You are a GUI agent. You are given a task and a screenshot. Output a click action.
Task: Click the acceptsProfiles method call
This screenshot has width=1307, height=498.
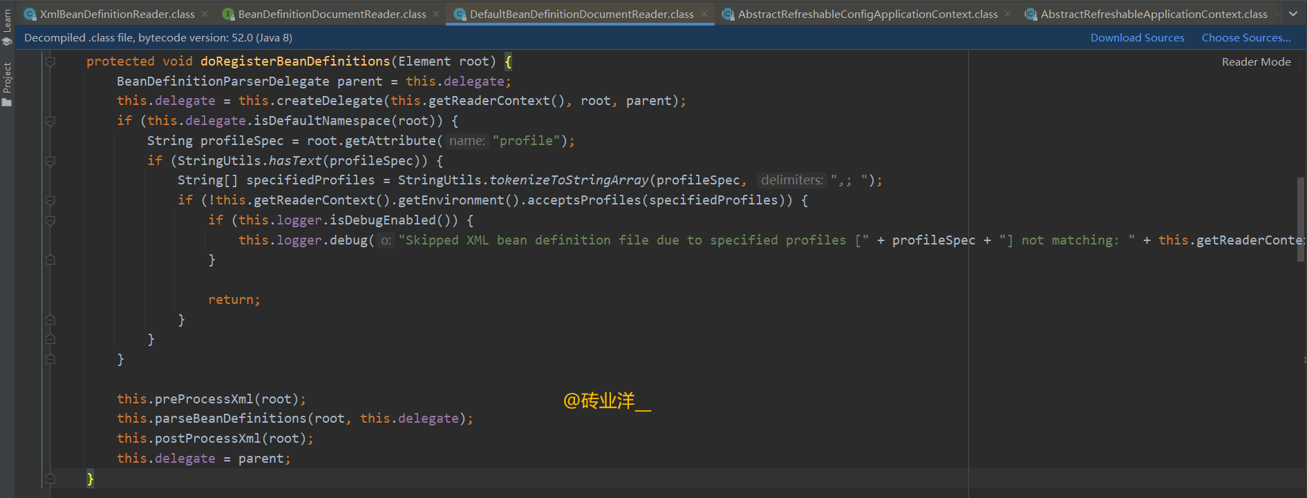pyautogui.click(x=584, y=200)
